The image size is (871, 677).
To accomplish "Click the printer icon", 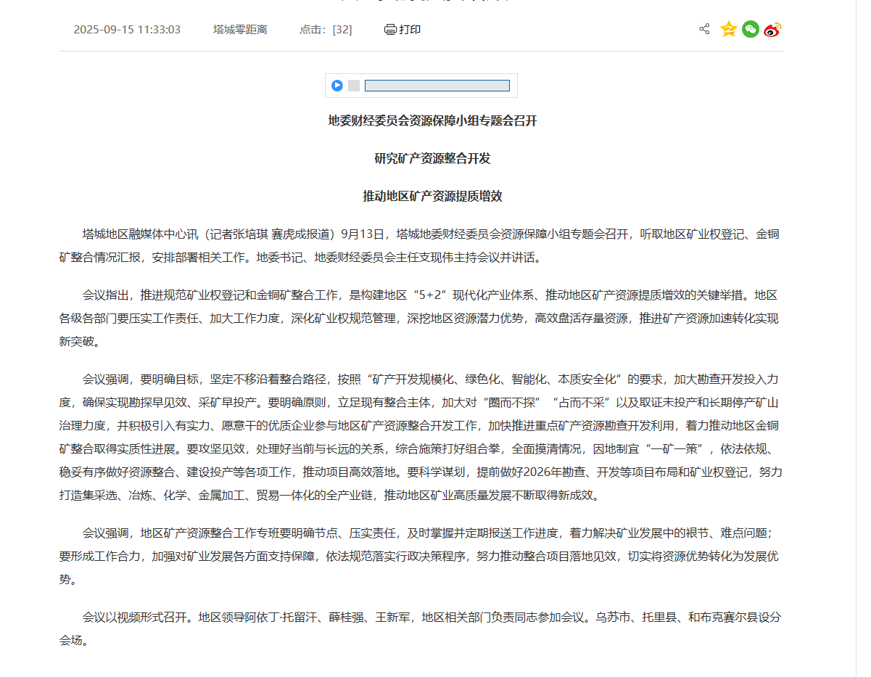I will point(390,30).
